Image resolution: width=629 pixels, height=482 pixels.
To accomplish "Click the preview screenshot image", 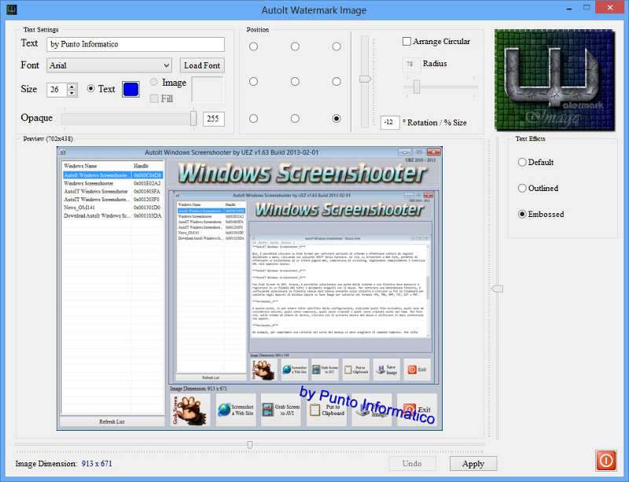I will pyautogui.click(x=249, y=288).
